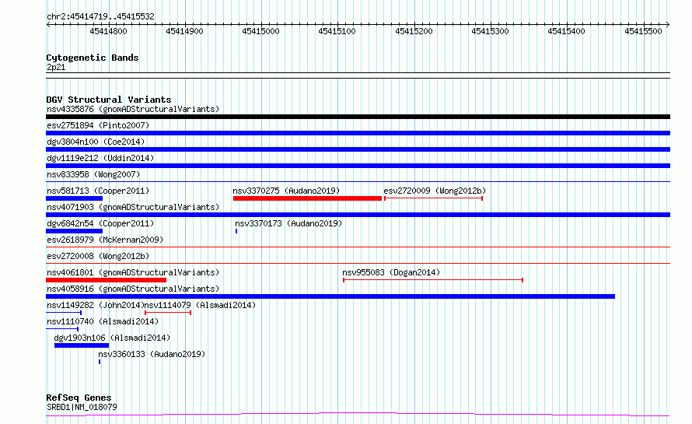
Task: Click the blue nsv4058916 variant bar
Action: [x=330, y=296]
